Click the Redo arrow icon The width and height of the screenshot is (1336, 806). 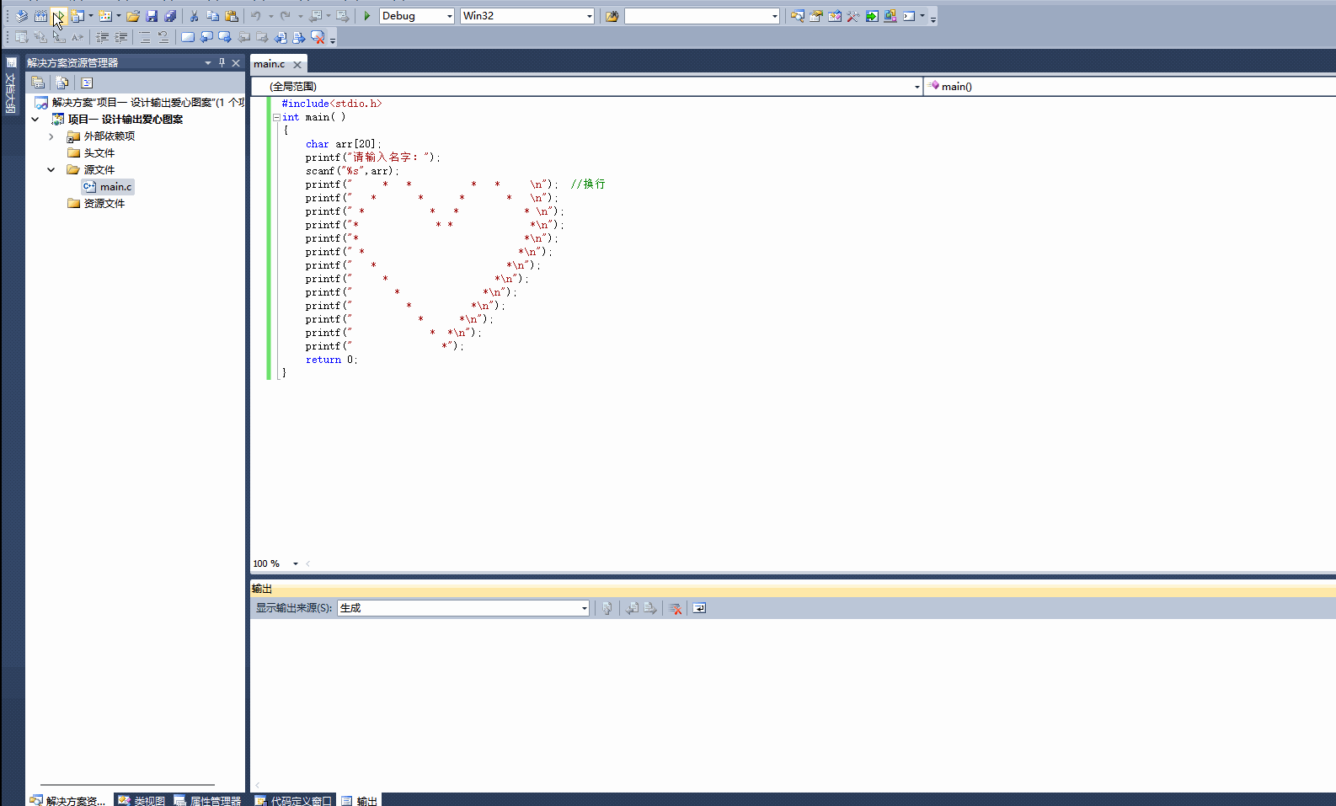[x=286, y=16]
